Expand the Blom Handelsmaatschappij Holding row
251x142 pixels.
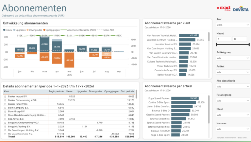(5, 115)
